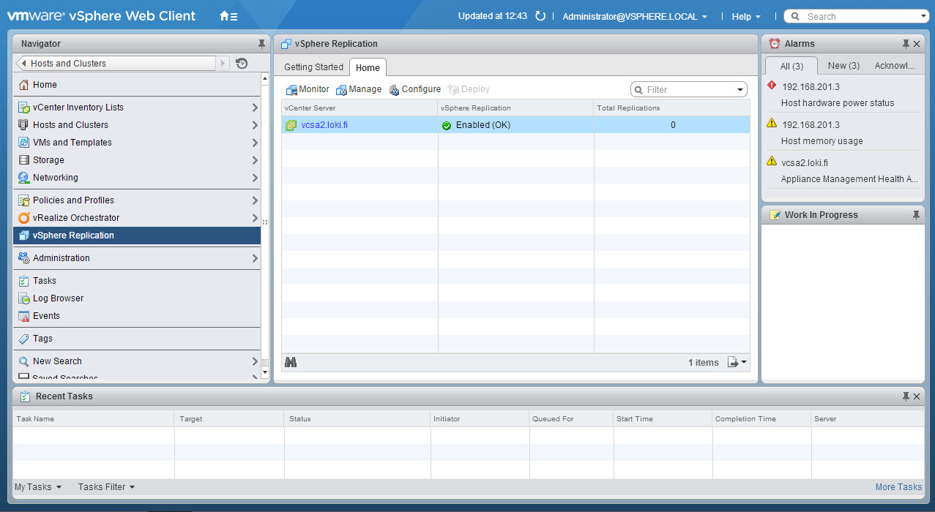935x512 pixels.
Task: Show the Acknowledged alarms tab
Action: (894, 66)
